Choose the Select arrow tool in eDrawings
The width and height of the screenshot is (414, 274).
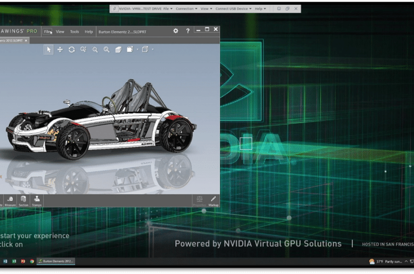(x=49, y=50)
